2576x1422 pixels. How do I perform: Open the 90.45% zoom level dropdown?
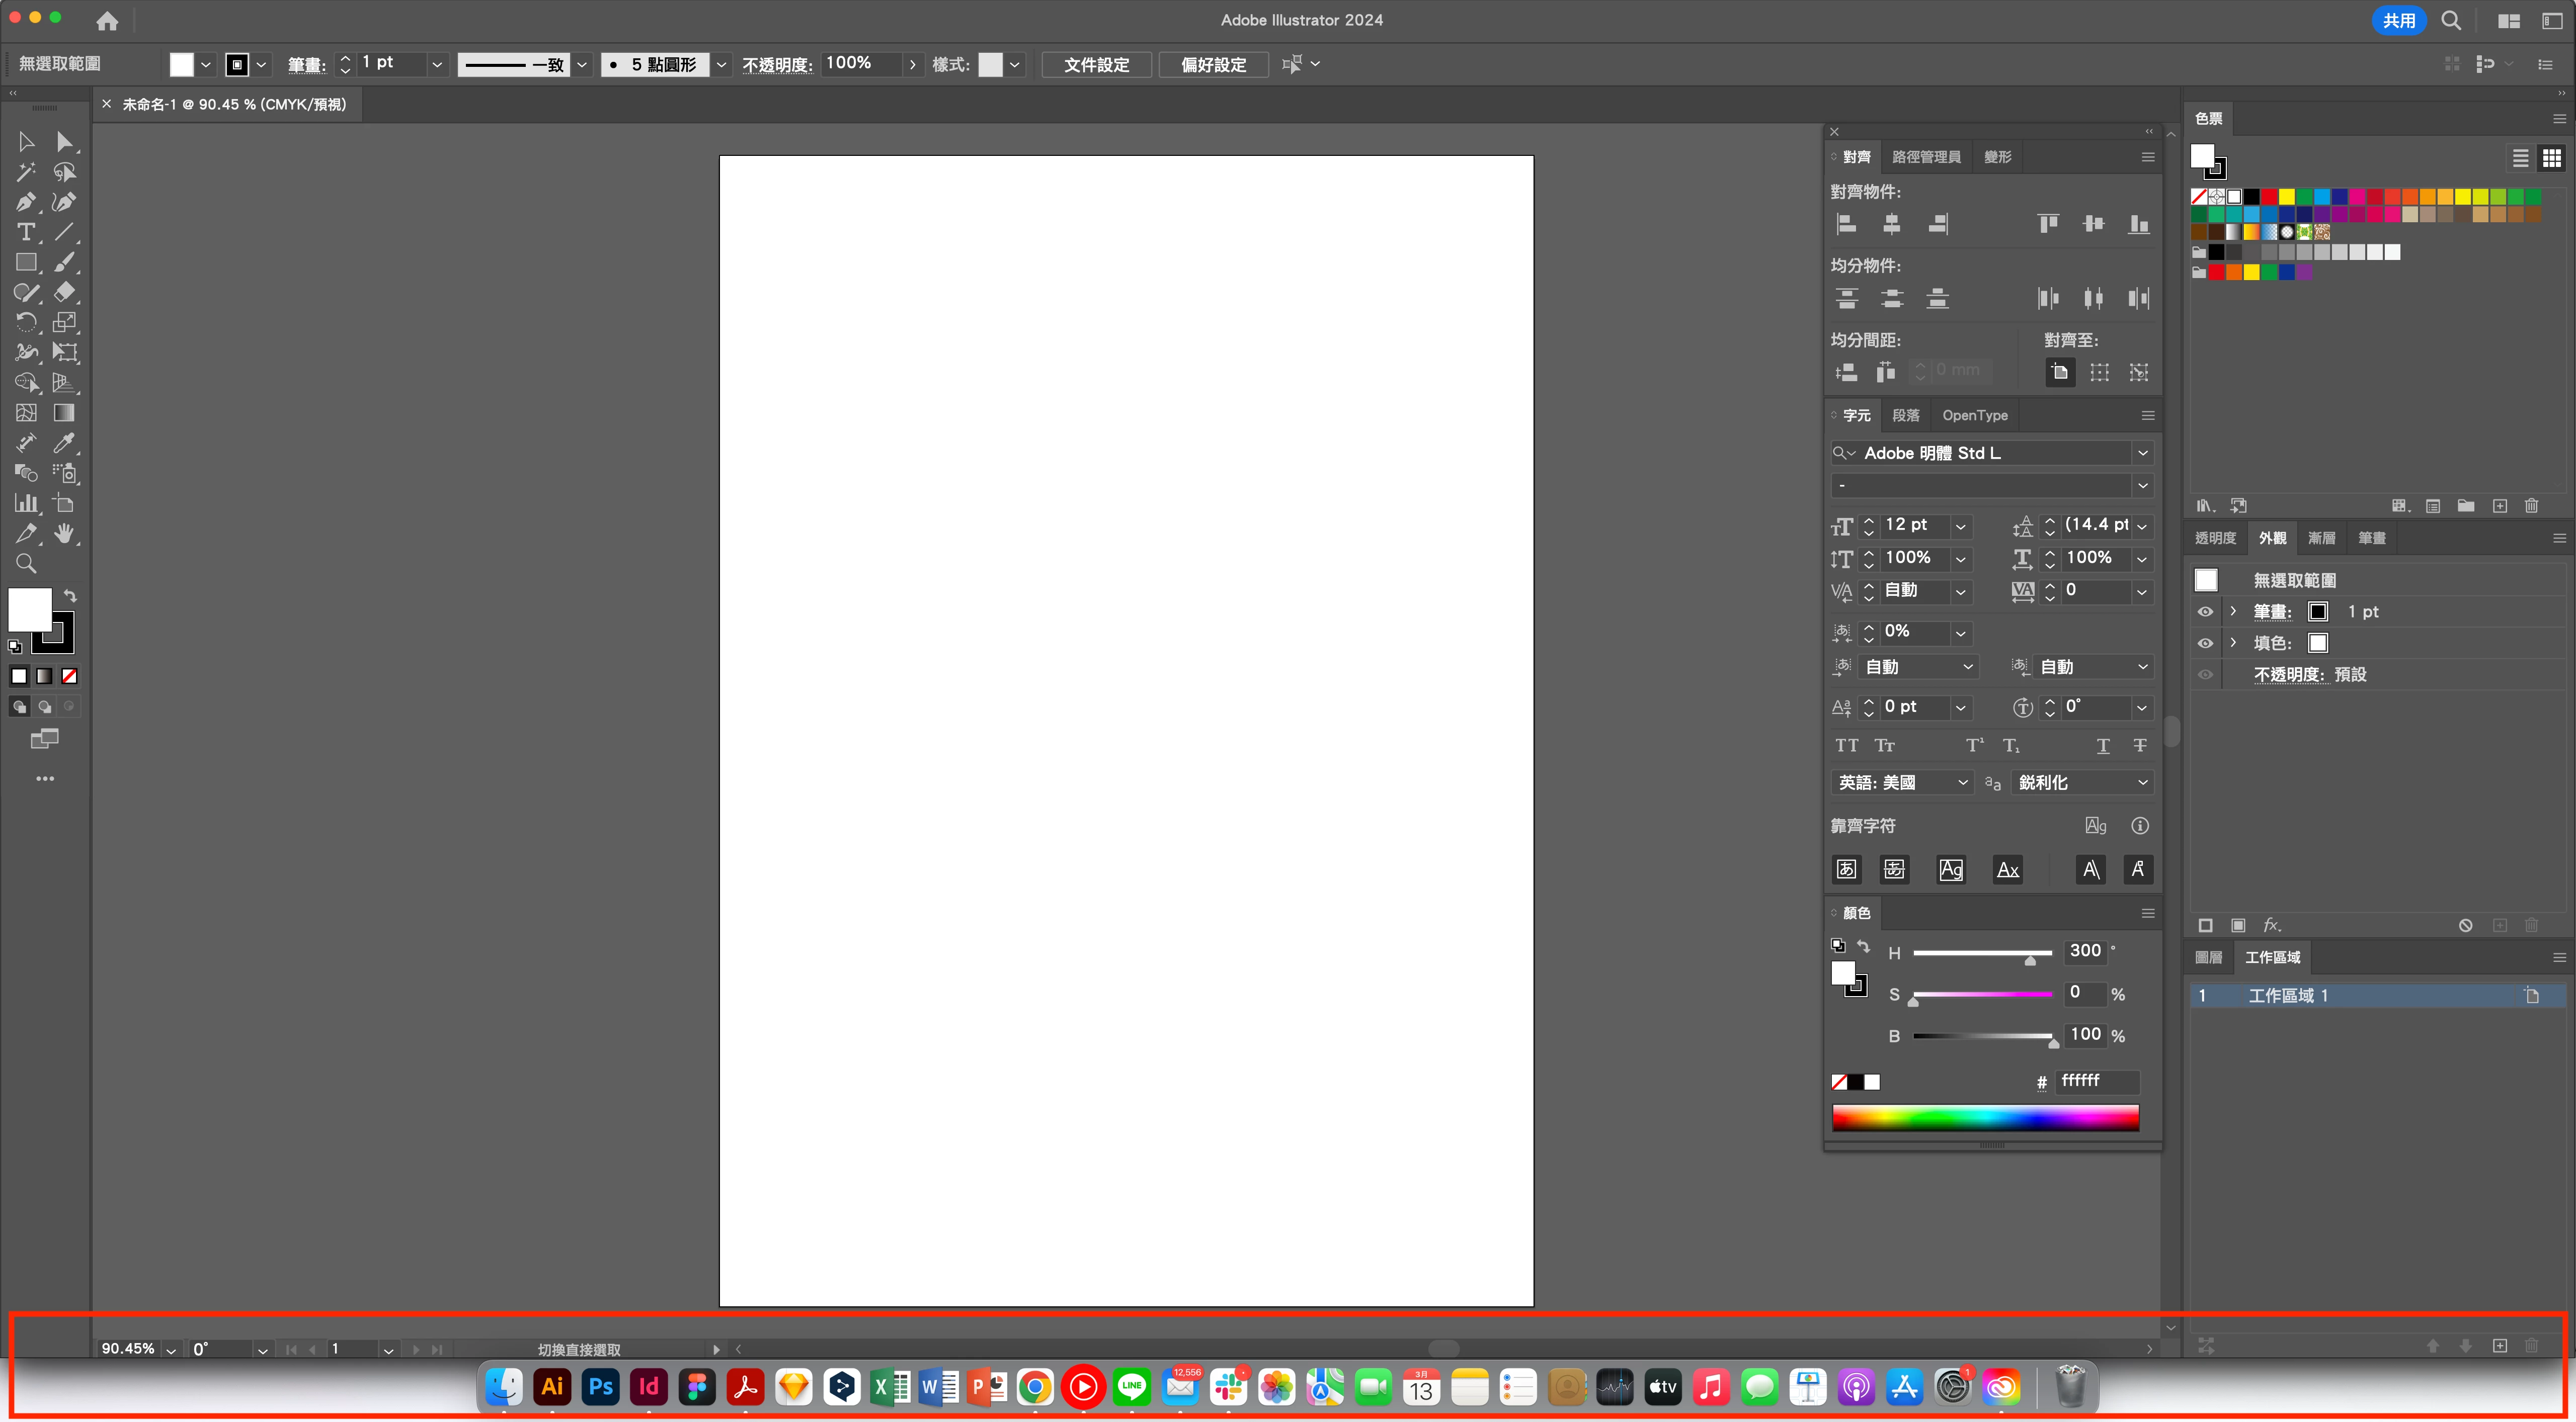tap(171, 1350)
